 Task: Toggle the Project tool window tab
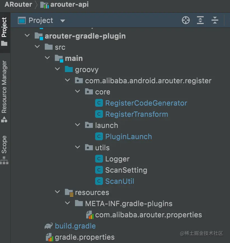tap(4, 32)
